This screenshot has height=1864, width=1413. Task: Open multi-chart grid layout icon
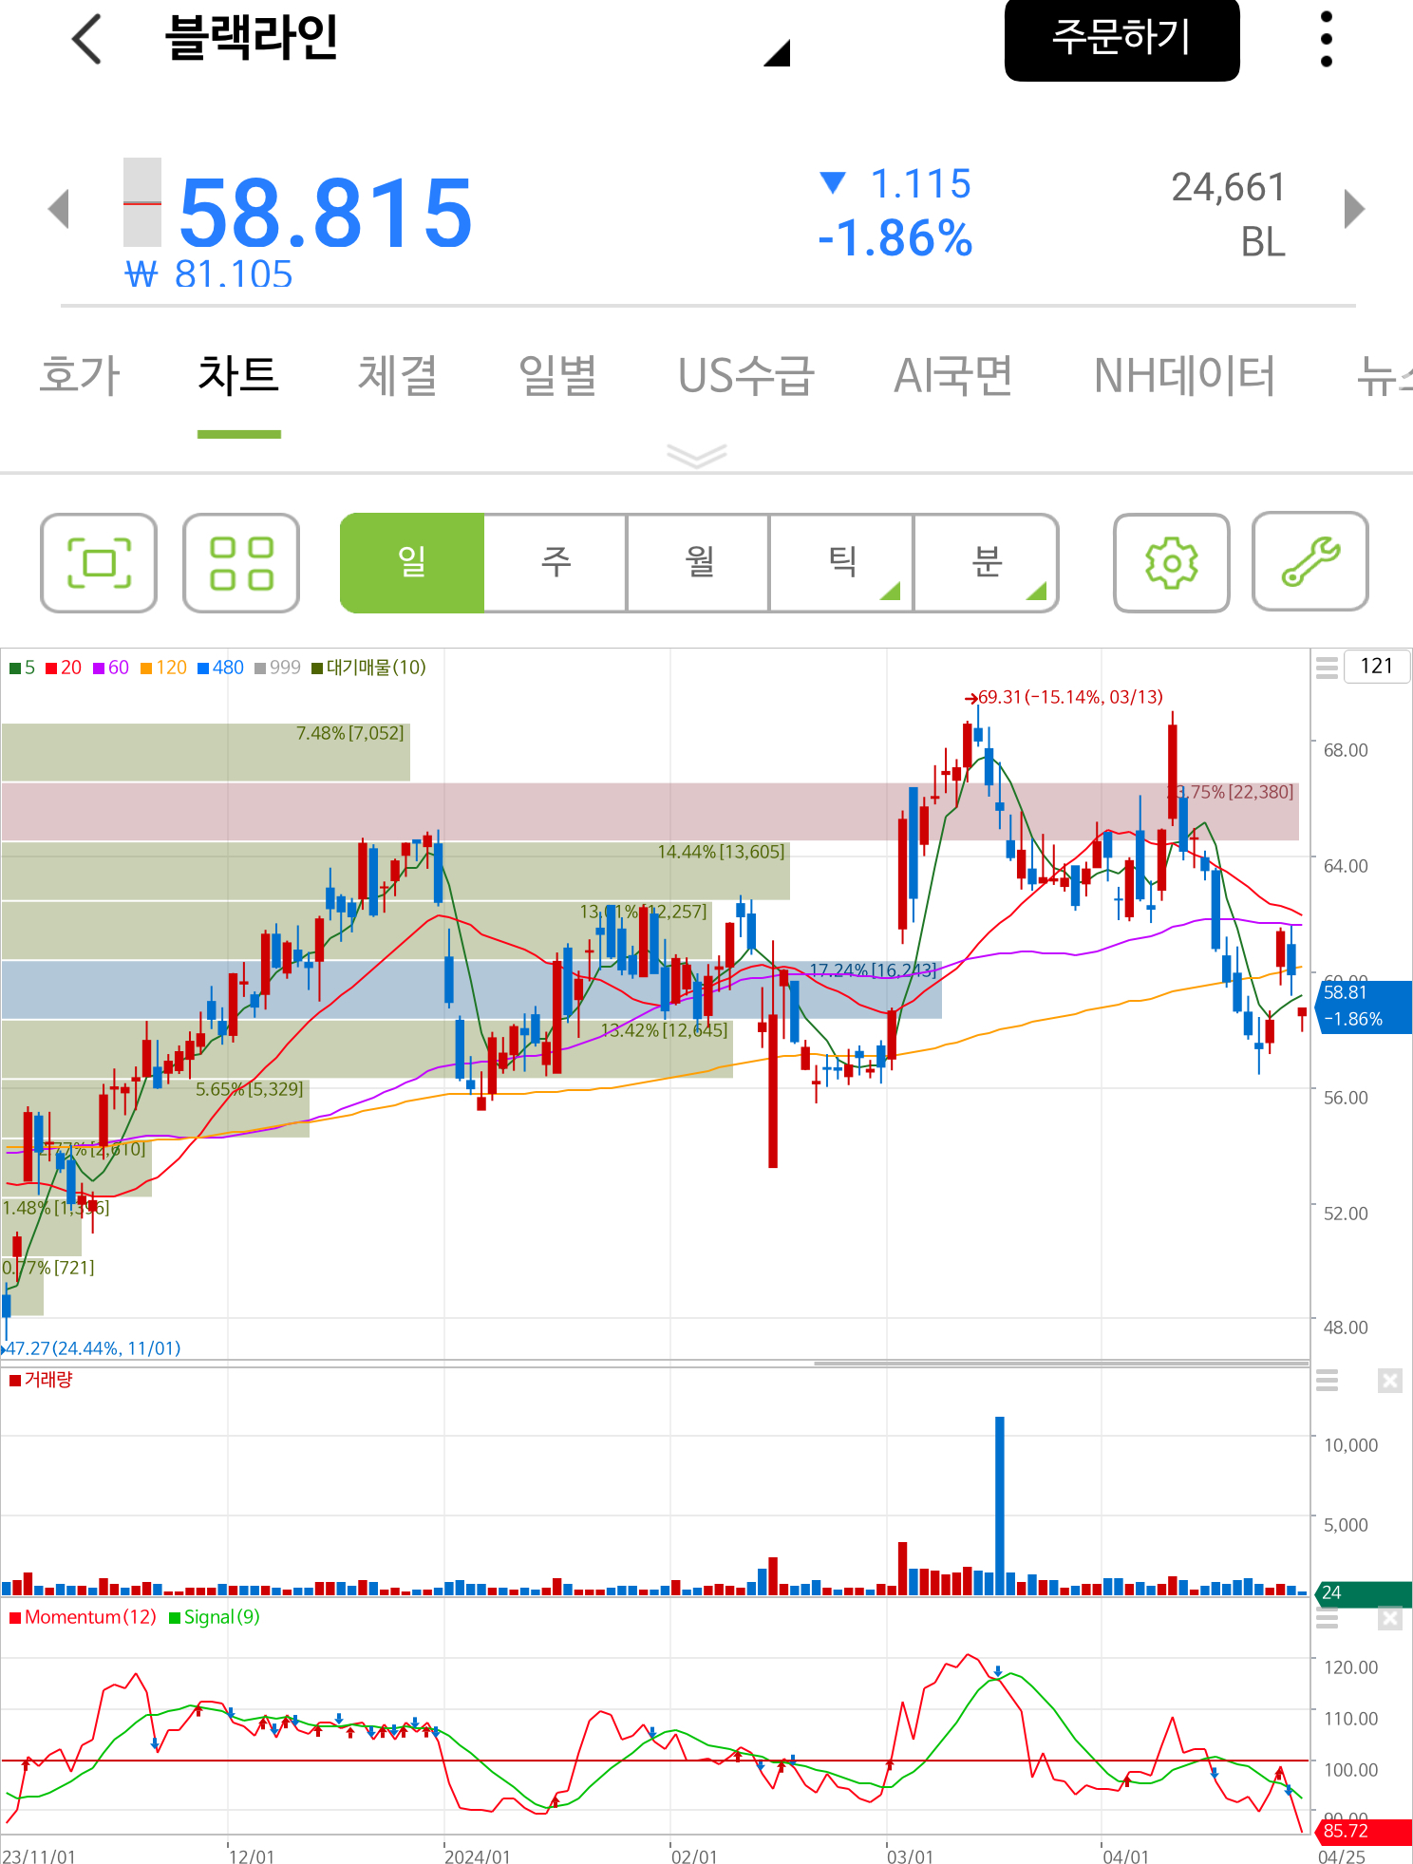pos(241,562)
